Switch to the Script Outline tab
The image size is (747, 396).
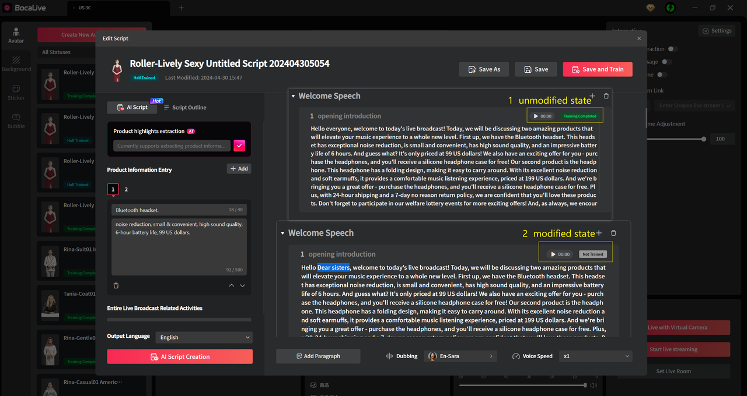point(185,108)
